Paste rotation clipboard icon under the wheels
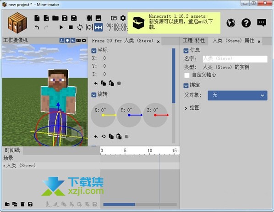The image size is (274, 212). [x=119, y=137]
